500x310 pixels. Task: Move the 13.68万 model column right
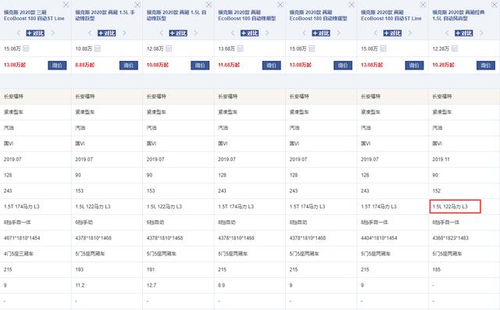point(267,33)
